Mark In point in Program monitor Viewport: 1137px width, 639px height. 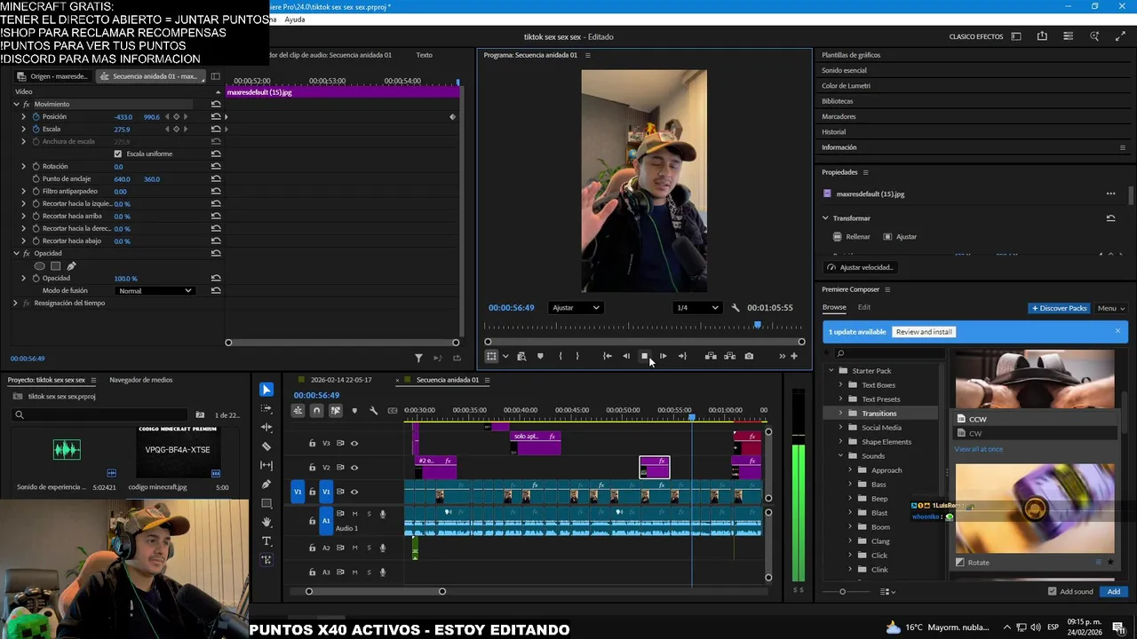(x=561, y=356)
